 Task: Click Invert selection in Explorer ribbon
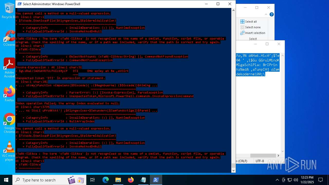point(253,33)
